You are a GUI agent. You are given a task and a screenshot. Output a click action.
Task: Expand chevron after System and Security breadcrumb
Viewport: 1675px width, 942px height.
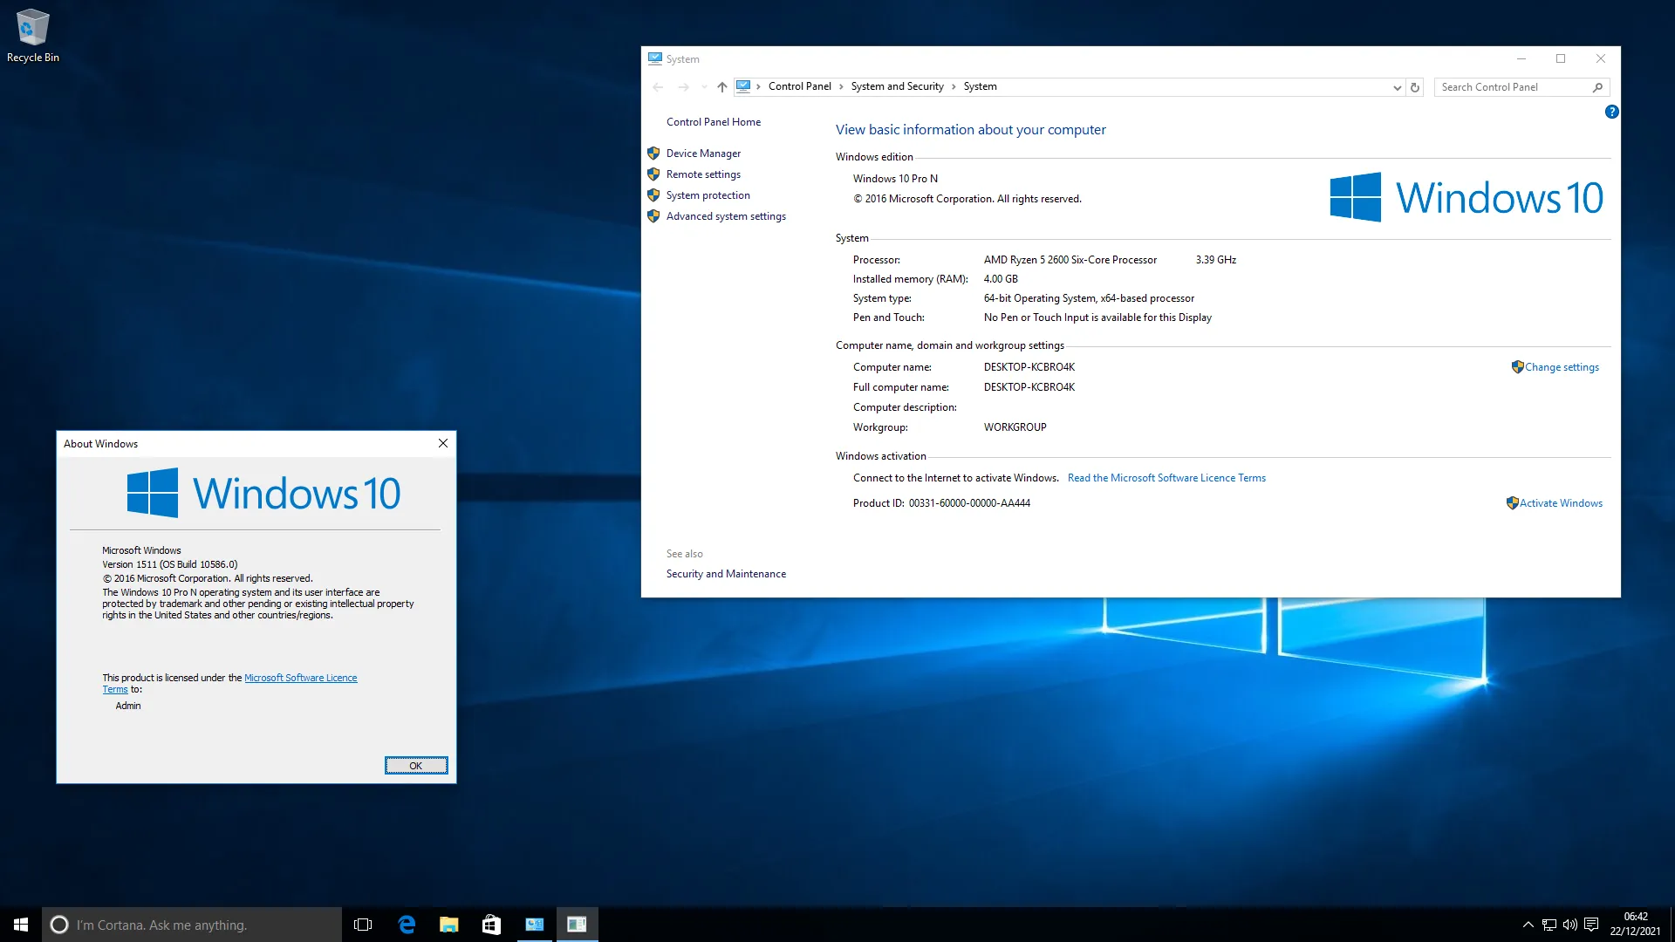click(954, 86)
